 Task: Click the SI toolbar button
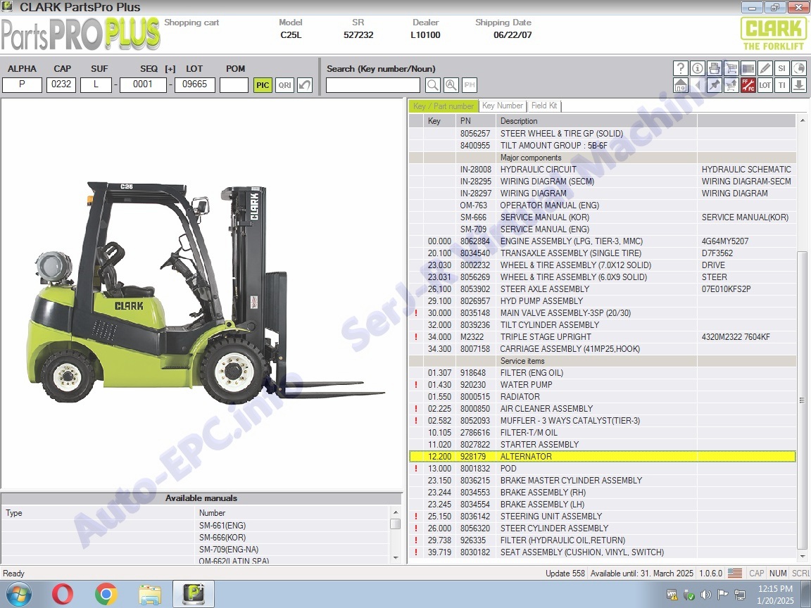[x=782, y=68]
